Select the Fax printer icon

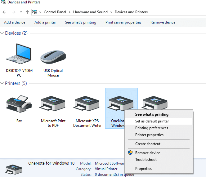19,104
